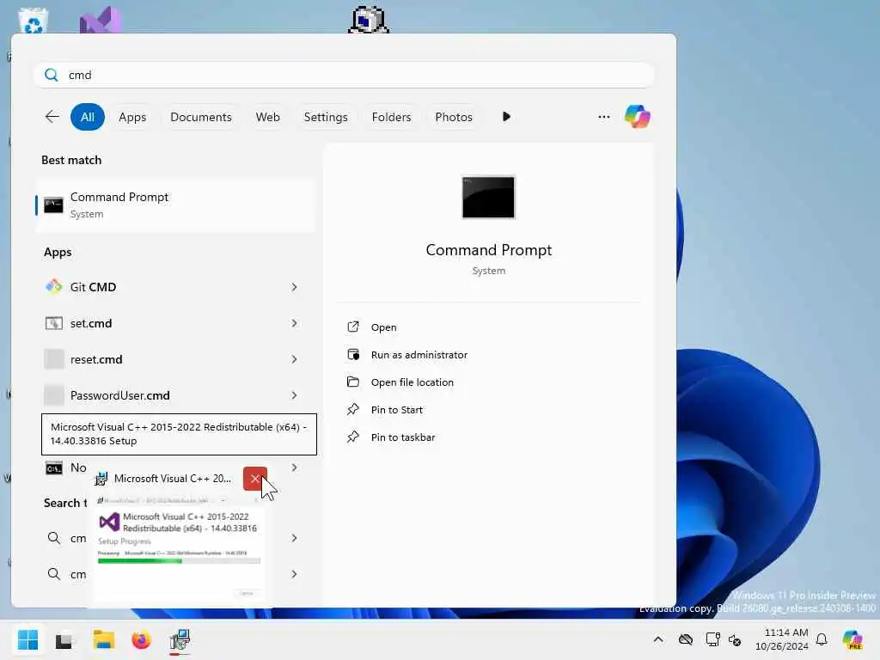Screen dimensions: 880x660
Task: Switch to the Apps filter tab
Action: 132,117
